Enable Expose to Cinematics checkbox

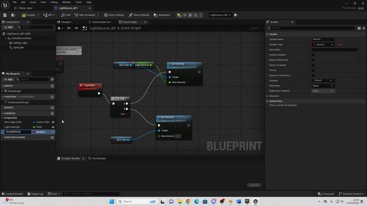pos(313,76)
